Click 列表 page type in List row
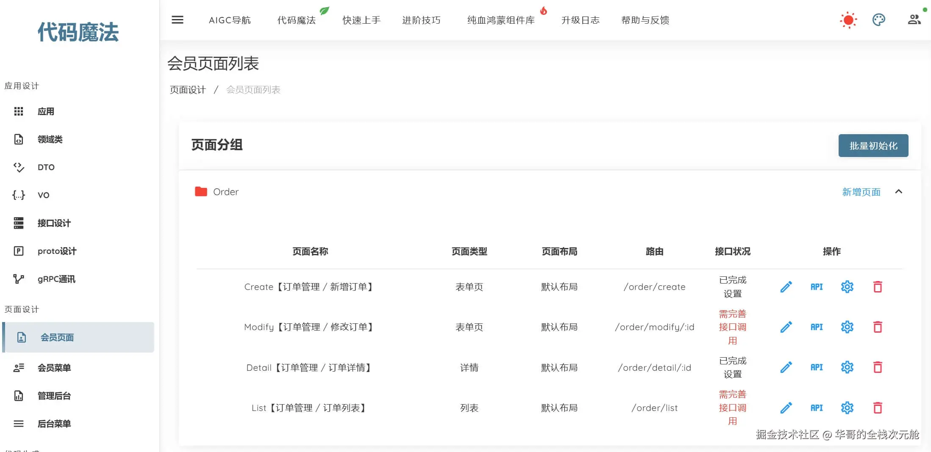The image size is (931, 452). pos(469,408)
